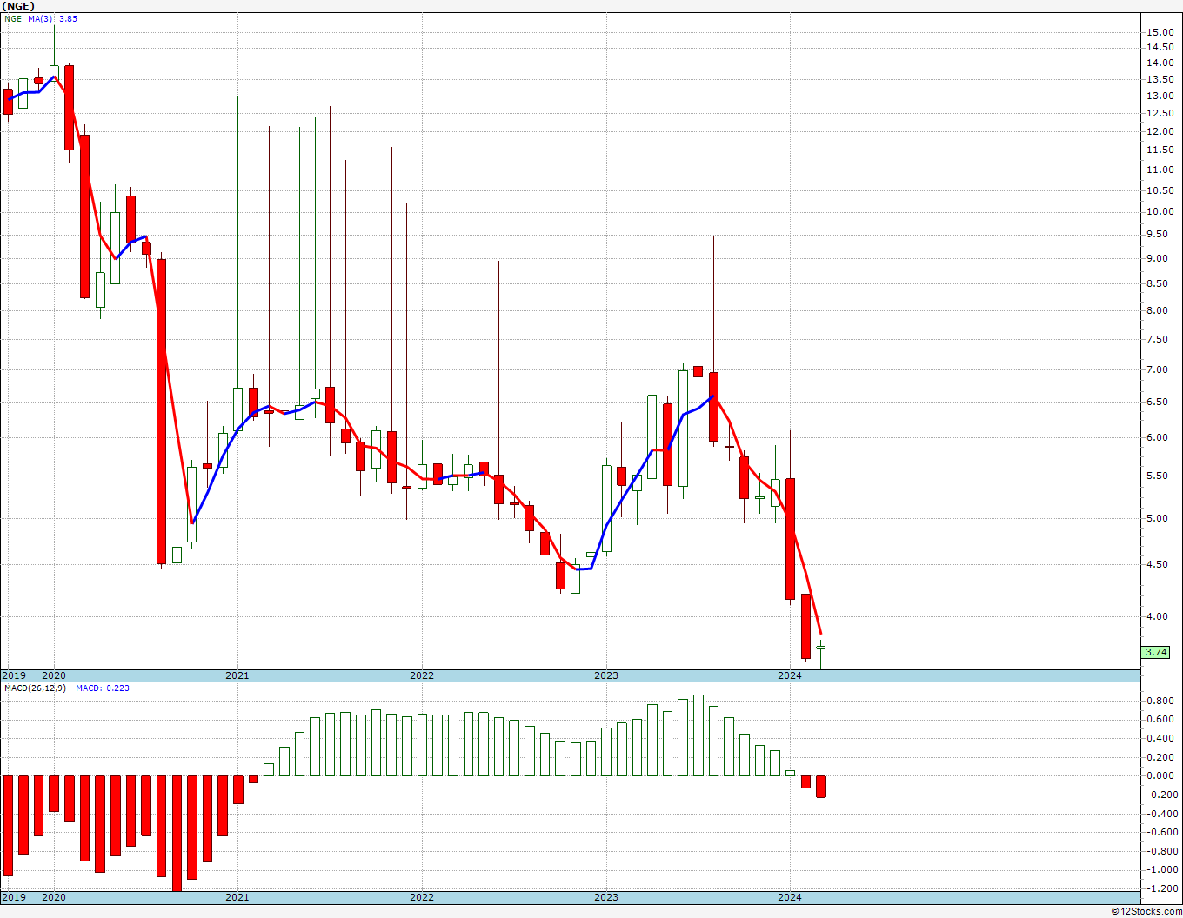Click 2024 on the MACD panel time axis
Screen dimensions: 1183x918
pos(790,896)
